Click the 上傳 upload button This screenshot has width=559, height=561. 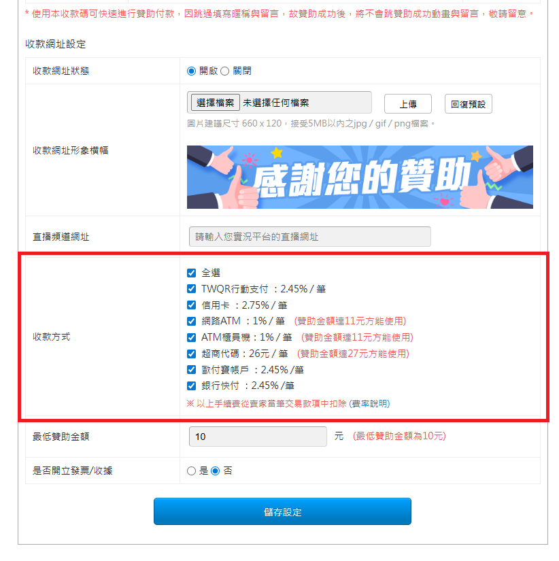click(x=407, y=104)
